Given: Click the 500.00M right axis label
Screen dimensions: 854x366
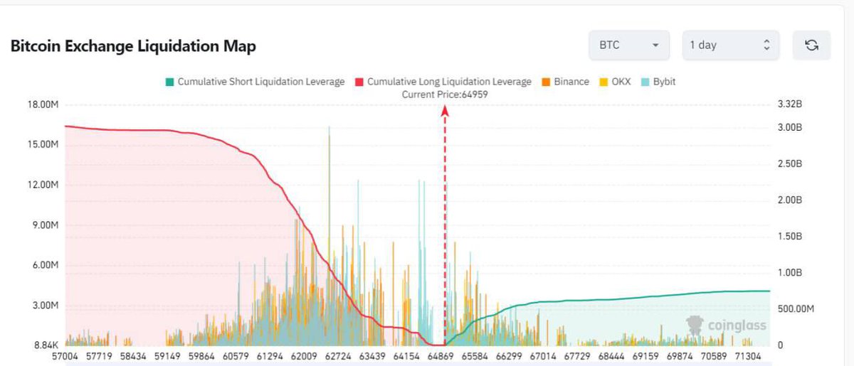Looking at the screenshot, I should pos(796,308).
